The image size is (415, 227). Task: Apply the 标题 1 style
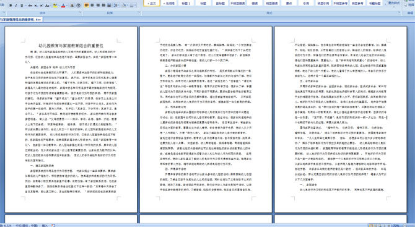pyautogui.click(x=186, y=3)
